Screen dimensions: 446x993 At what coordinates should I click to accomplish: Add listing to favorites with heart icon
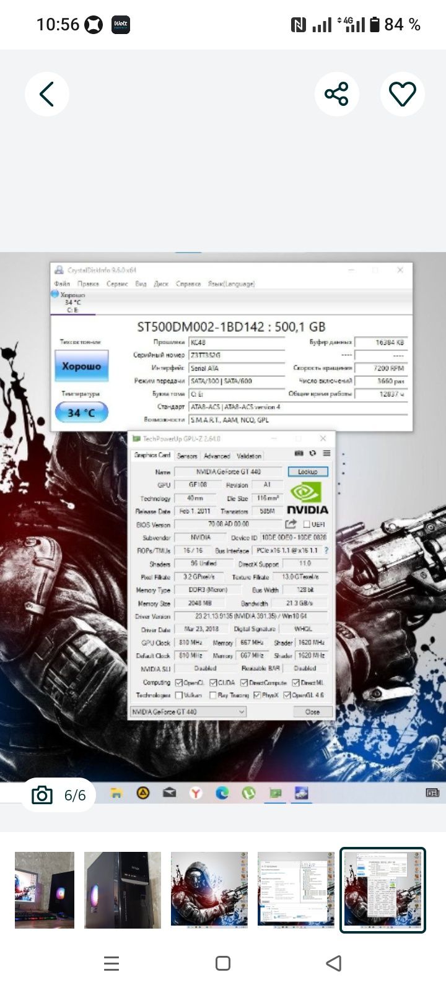402,94
